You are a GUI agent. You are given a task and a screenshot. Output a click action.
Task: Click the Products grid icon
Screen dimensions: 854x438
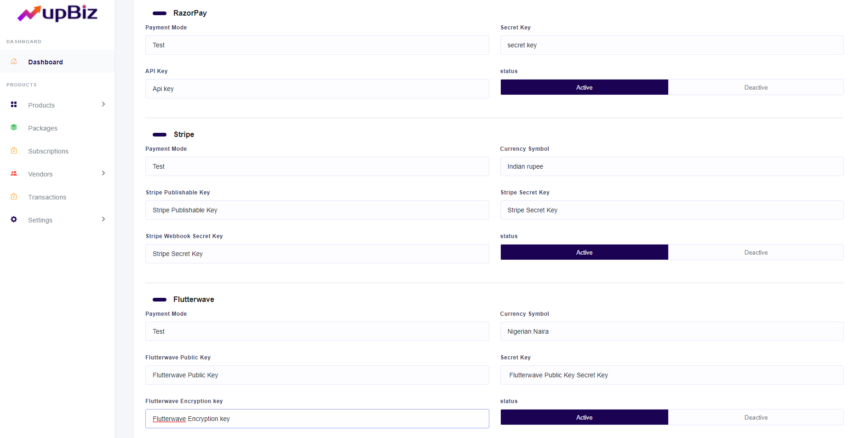[x=14, y=105]
